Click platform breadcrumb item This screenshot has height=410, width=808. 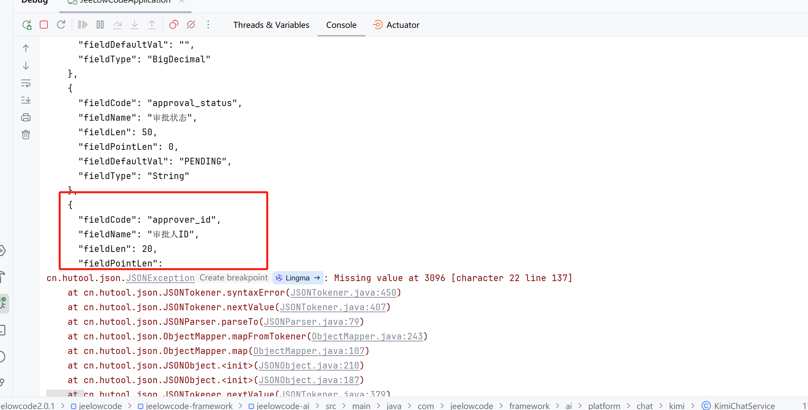(x=604, y=406)
